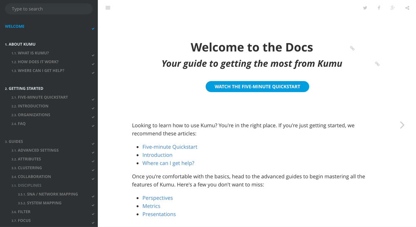Open System Mapping page
416x227 pixels.
(x=40, y=203)
